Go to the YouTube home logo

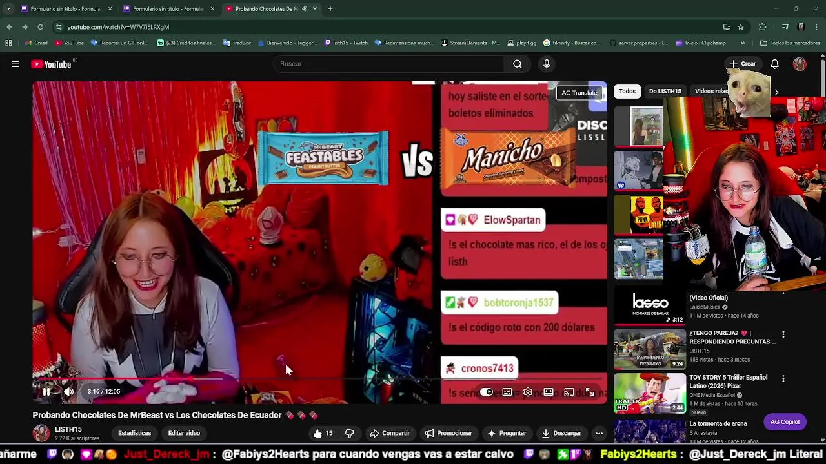pos(52,64)
